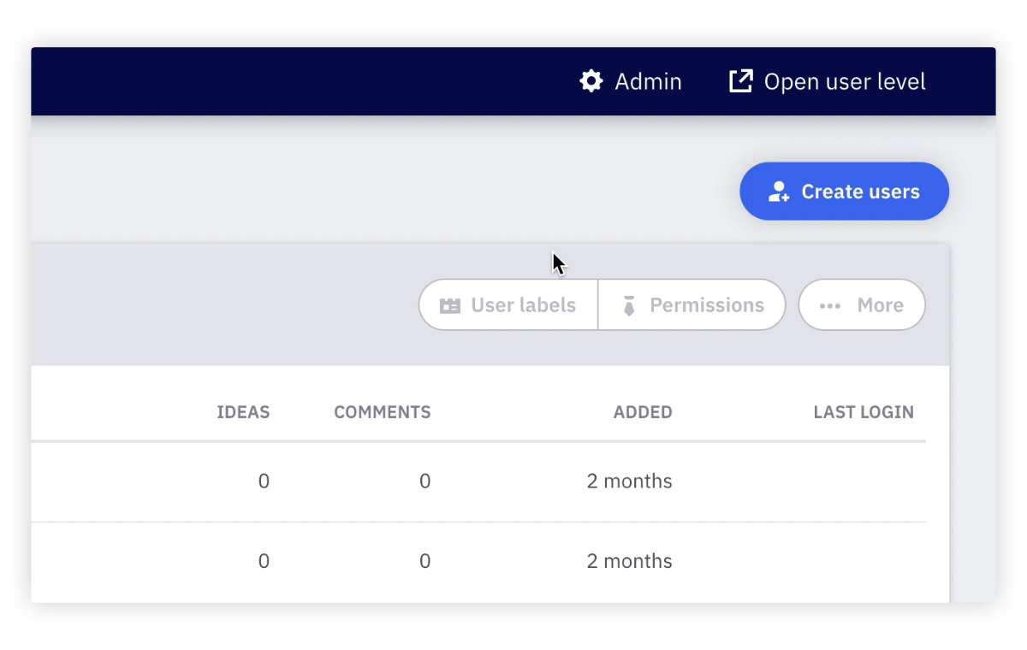Click second row's ideas count
This screenshot has width=1027, height=650.
[x=264, y=562]
